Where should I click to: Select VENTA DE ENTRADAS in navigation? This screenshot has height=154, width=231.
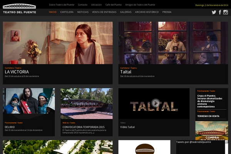click(x=104, y=12)
